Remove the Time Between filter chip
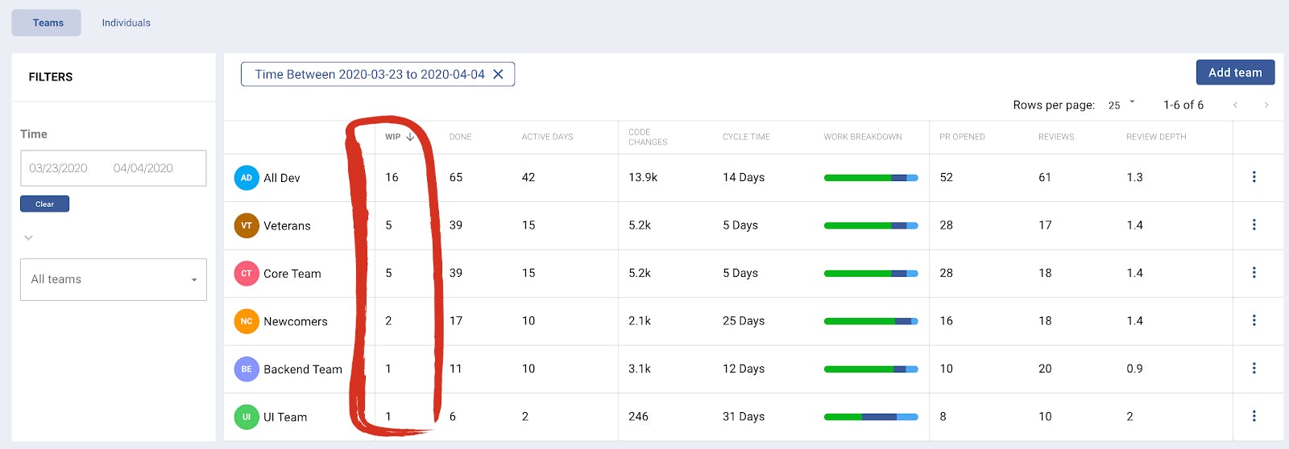Viewport: 1289px width, 449px height. (x=498, y=74)
